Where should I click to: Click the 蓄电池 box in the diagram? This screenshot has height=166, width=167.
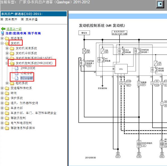(84, 33)
